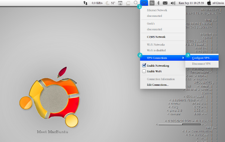Screen dimensions: 225x142
Task: Open the date and time clock menu
Action: point(191,3)
